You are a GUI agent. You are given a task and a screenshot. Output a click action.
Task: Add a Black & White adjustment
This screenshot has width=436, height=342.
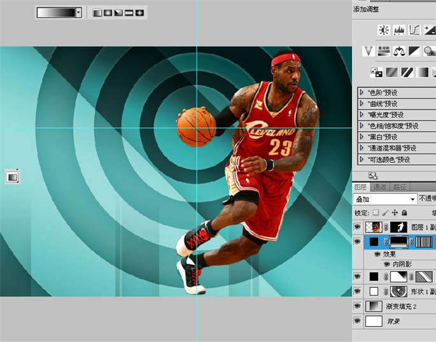click(x=414, y=51)
